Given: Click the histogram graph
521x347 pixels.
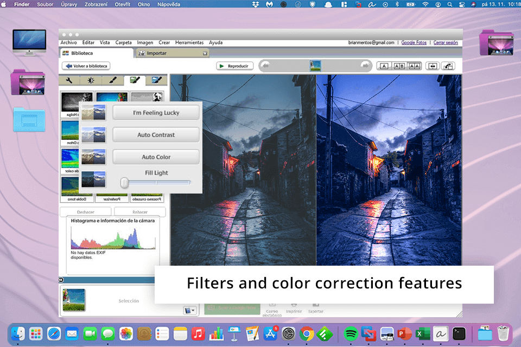Looking at the screenshot, I should 113,238.
